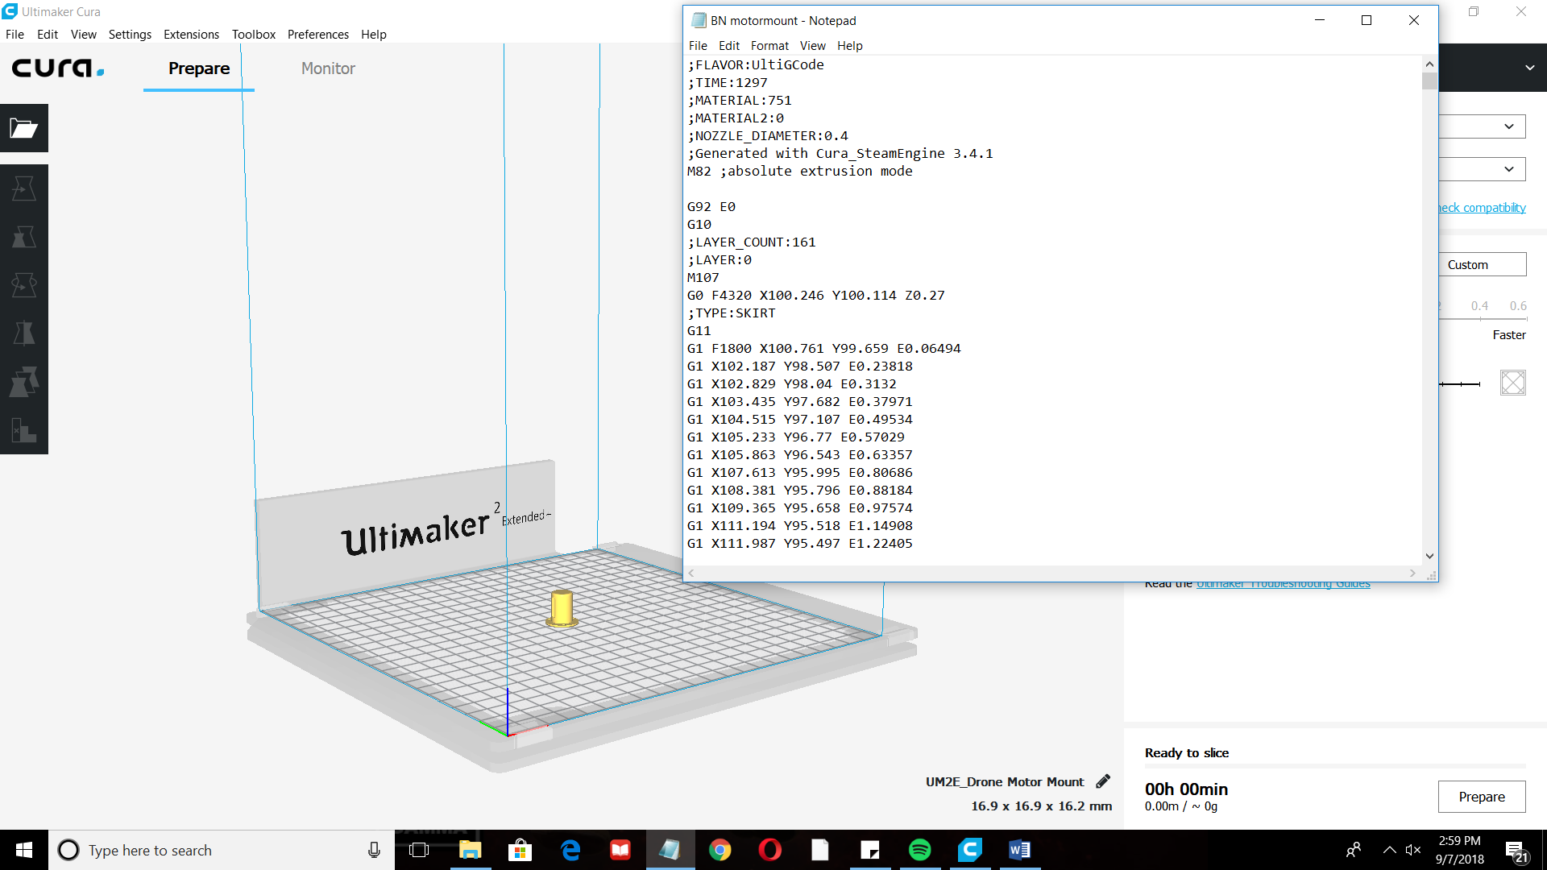
Task: Select the Move tool in sidebar
Action: (x=24, y=188)
